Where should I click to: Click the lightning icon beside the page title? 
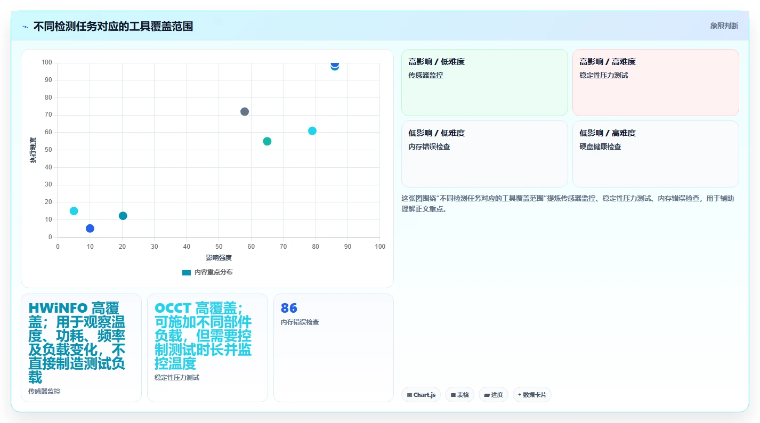[25, 27]
